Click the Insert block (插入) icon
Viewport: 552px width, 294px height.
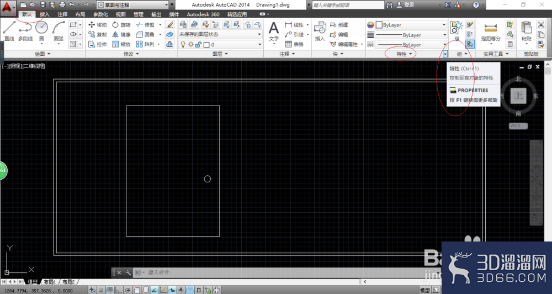tap(320, 32)
